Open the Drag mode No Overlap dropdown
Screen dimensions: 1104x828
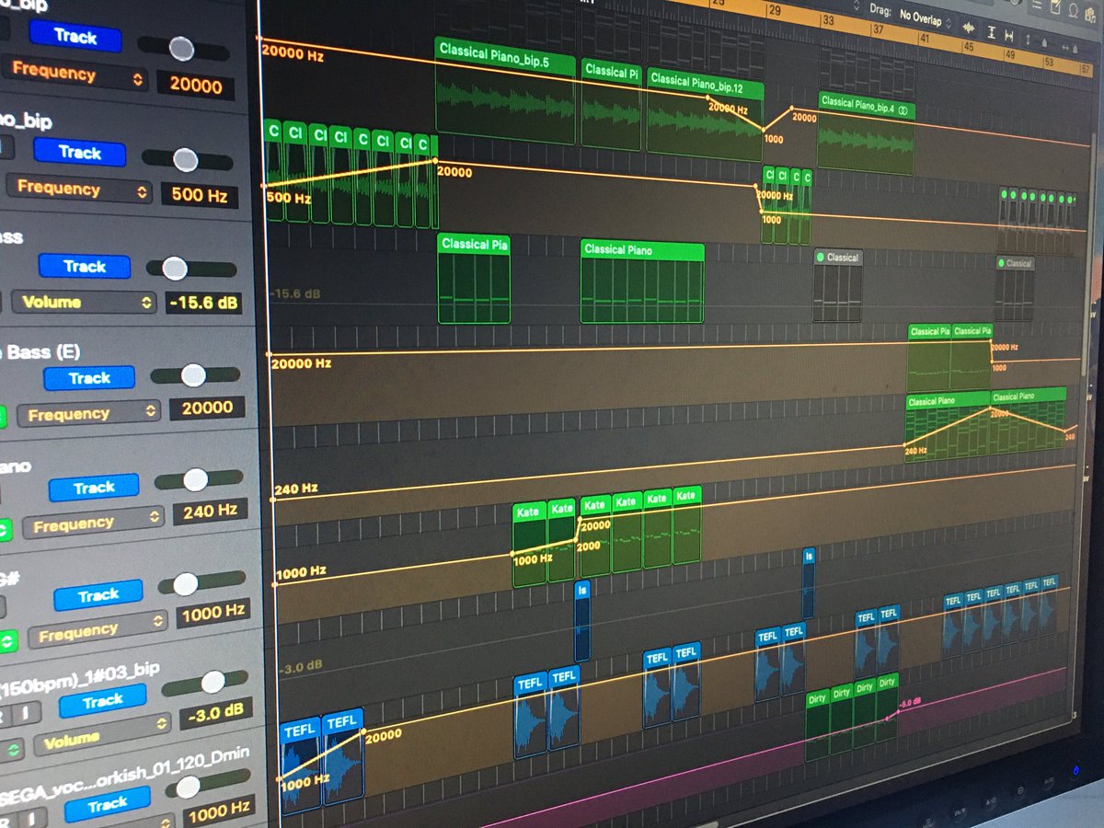pyautogui.click(x=927, y=19)
